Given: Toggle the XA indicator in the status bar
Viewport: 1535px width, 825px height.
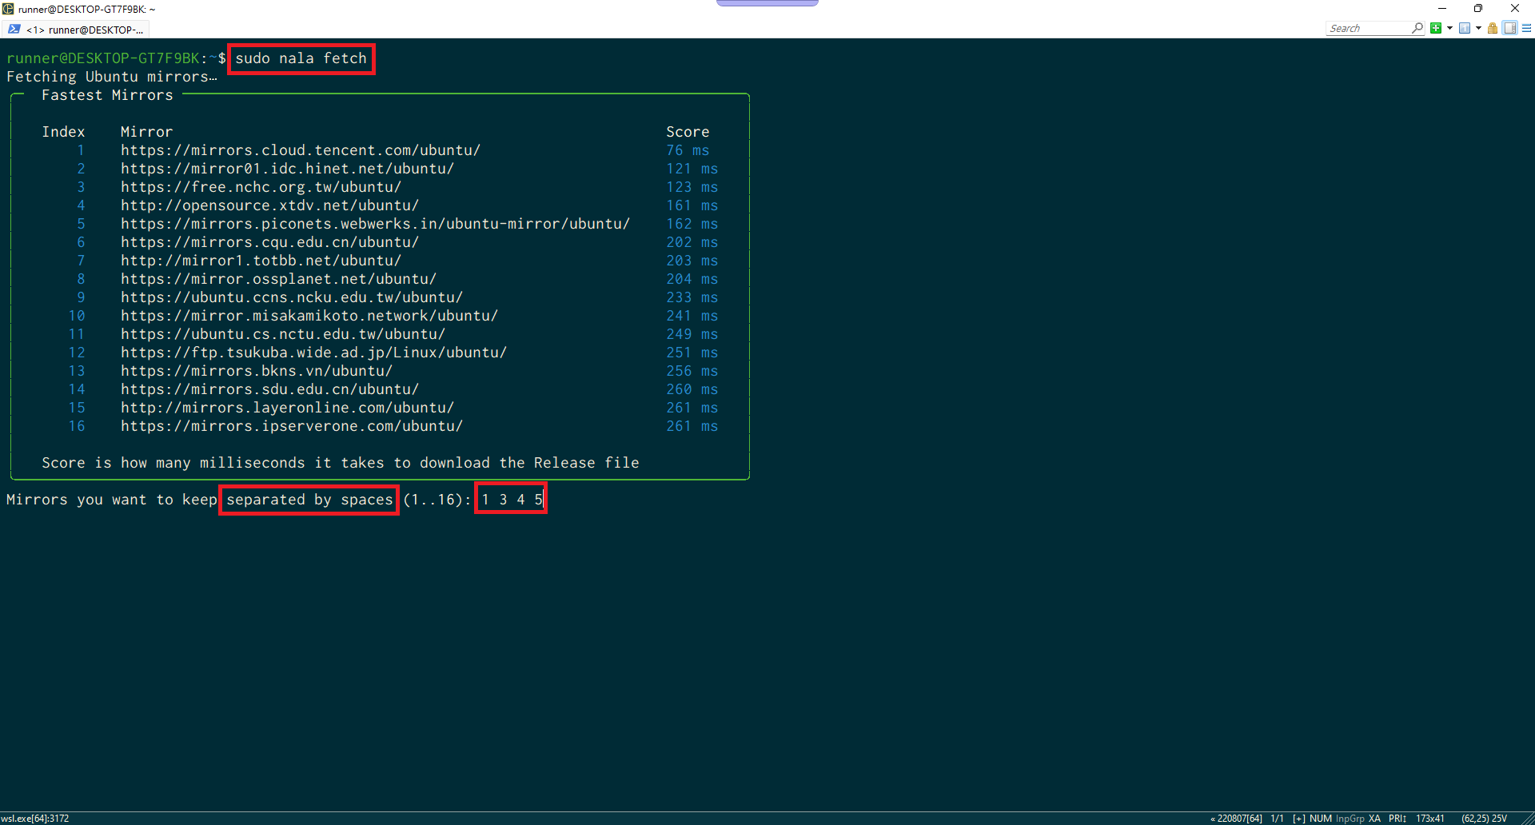Looking at the screenshot, I should click(1374, 818).
